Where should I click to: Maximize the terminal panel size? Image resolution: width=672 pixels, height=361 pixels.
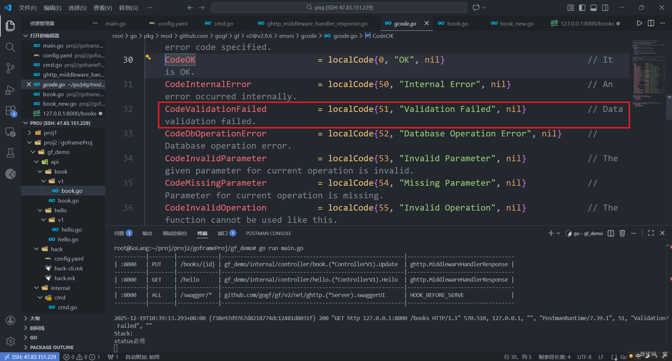[x=651, y=233]
